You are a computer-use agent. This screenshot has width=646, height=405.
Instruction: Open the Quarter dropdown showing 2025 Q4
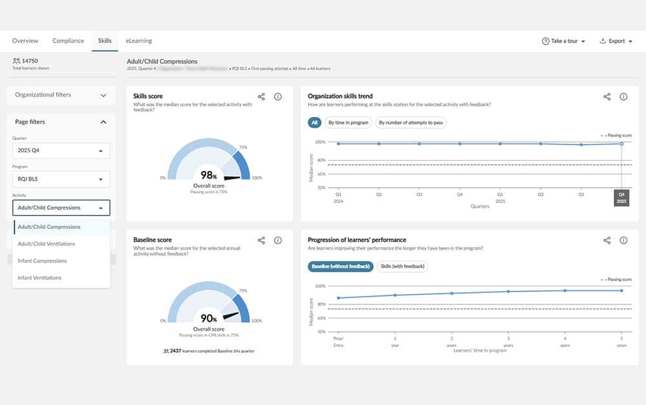click(x=61, y=151)
